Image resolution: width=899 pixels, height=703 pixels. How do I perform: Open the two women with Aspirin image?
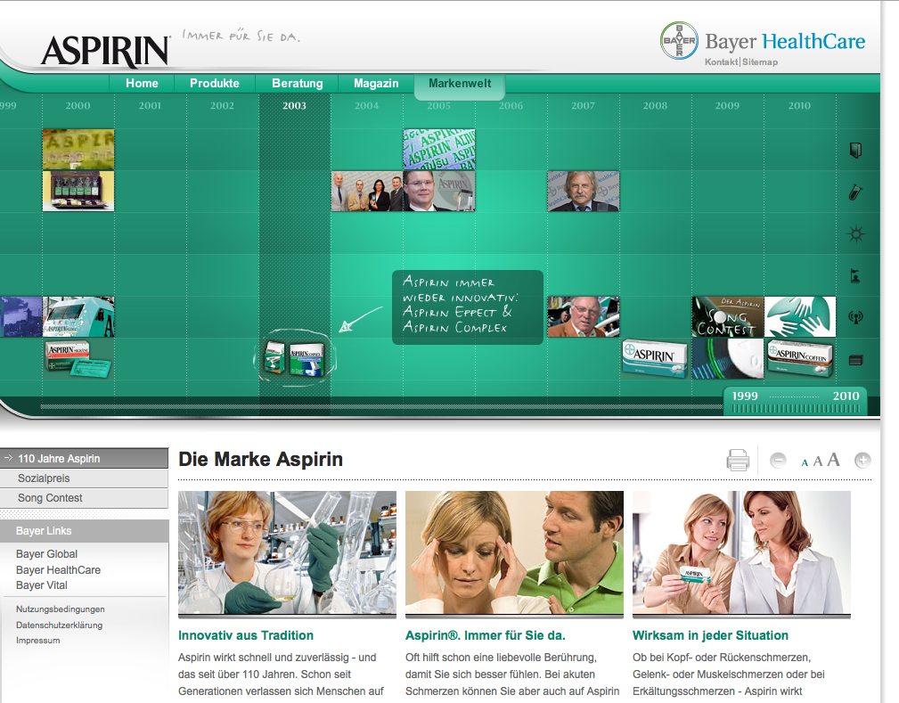pos(741,552)
